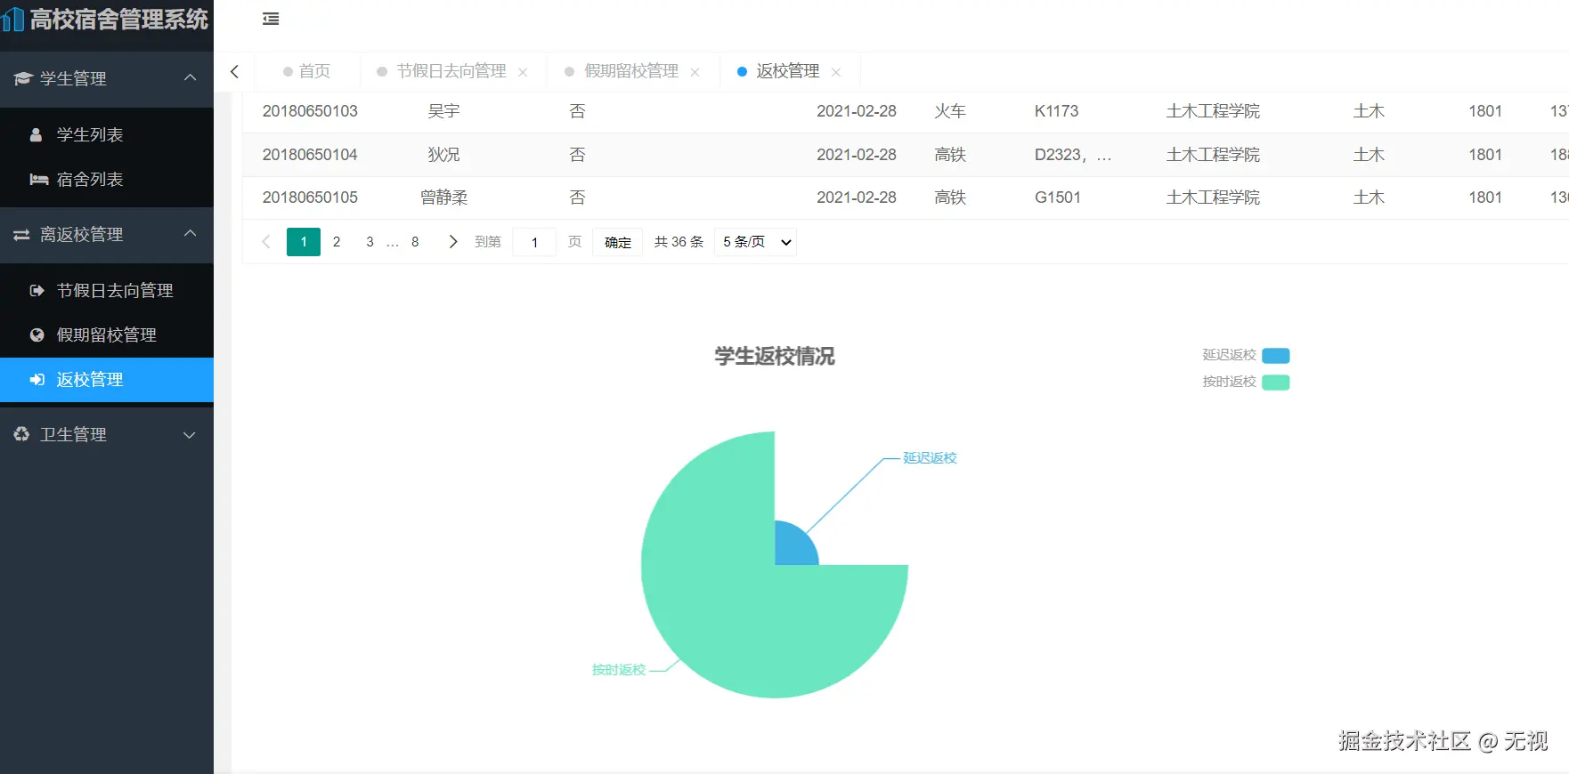
Task: Go to page 2
Action: (x=337, y=242)
